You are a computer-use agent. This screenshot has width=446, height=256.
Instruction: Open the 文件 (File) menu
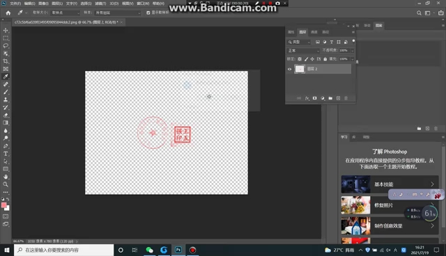pyautogui.click(x=15, y=3)
